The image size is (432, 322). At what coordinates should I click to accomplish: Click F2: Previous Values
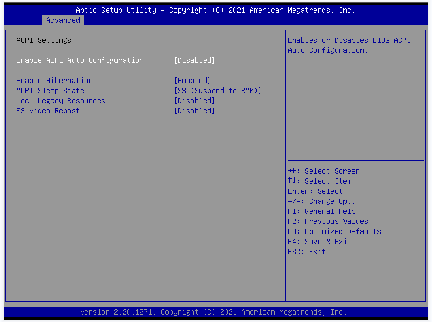click(x=328, y=221)
